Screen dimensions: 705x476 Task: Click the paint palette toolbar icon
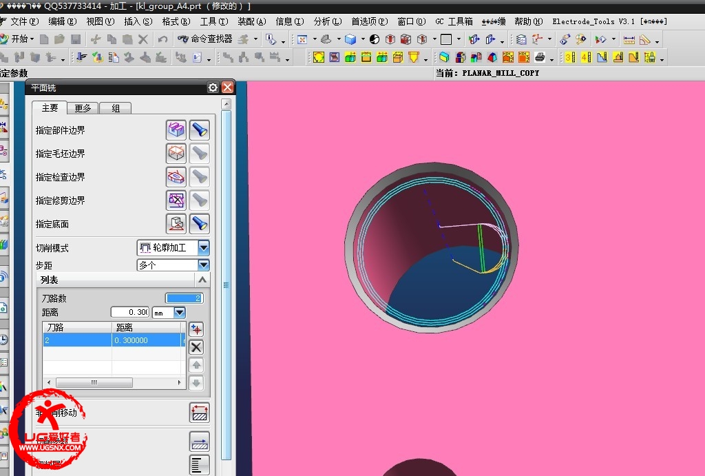580,39
